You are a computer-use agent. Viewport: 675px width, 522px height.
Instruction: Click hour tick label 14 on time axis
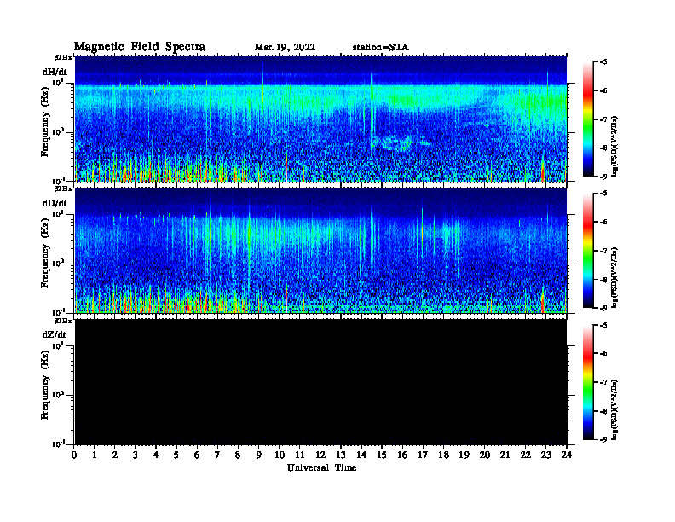361,455
